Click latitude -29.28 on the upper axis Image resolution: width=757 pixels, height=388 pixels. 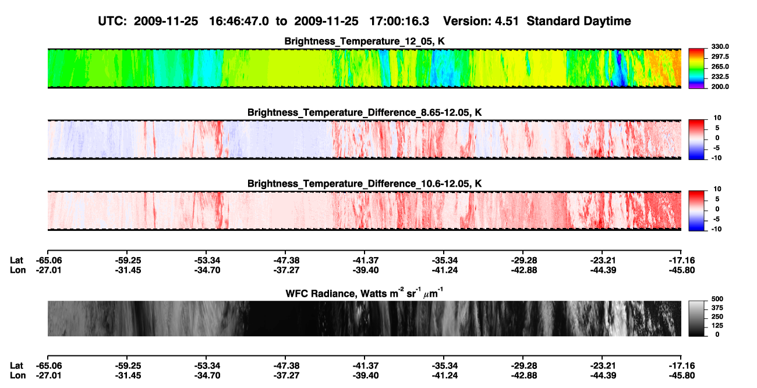pos(523,260)
